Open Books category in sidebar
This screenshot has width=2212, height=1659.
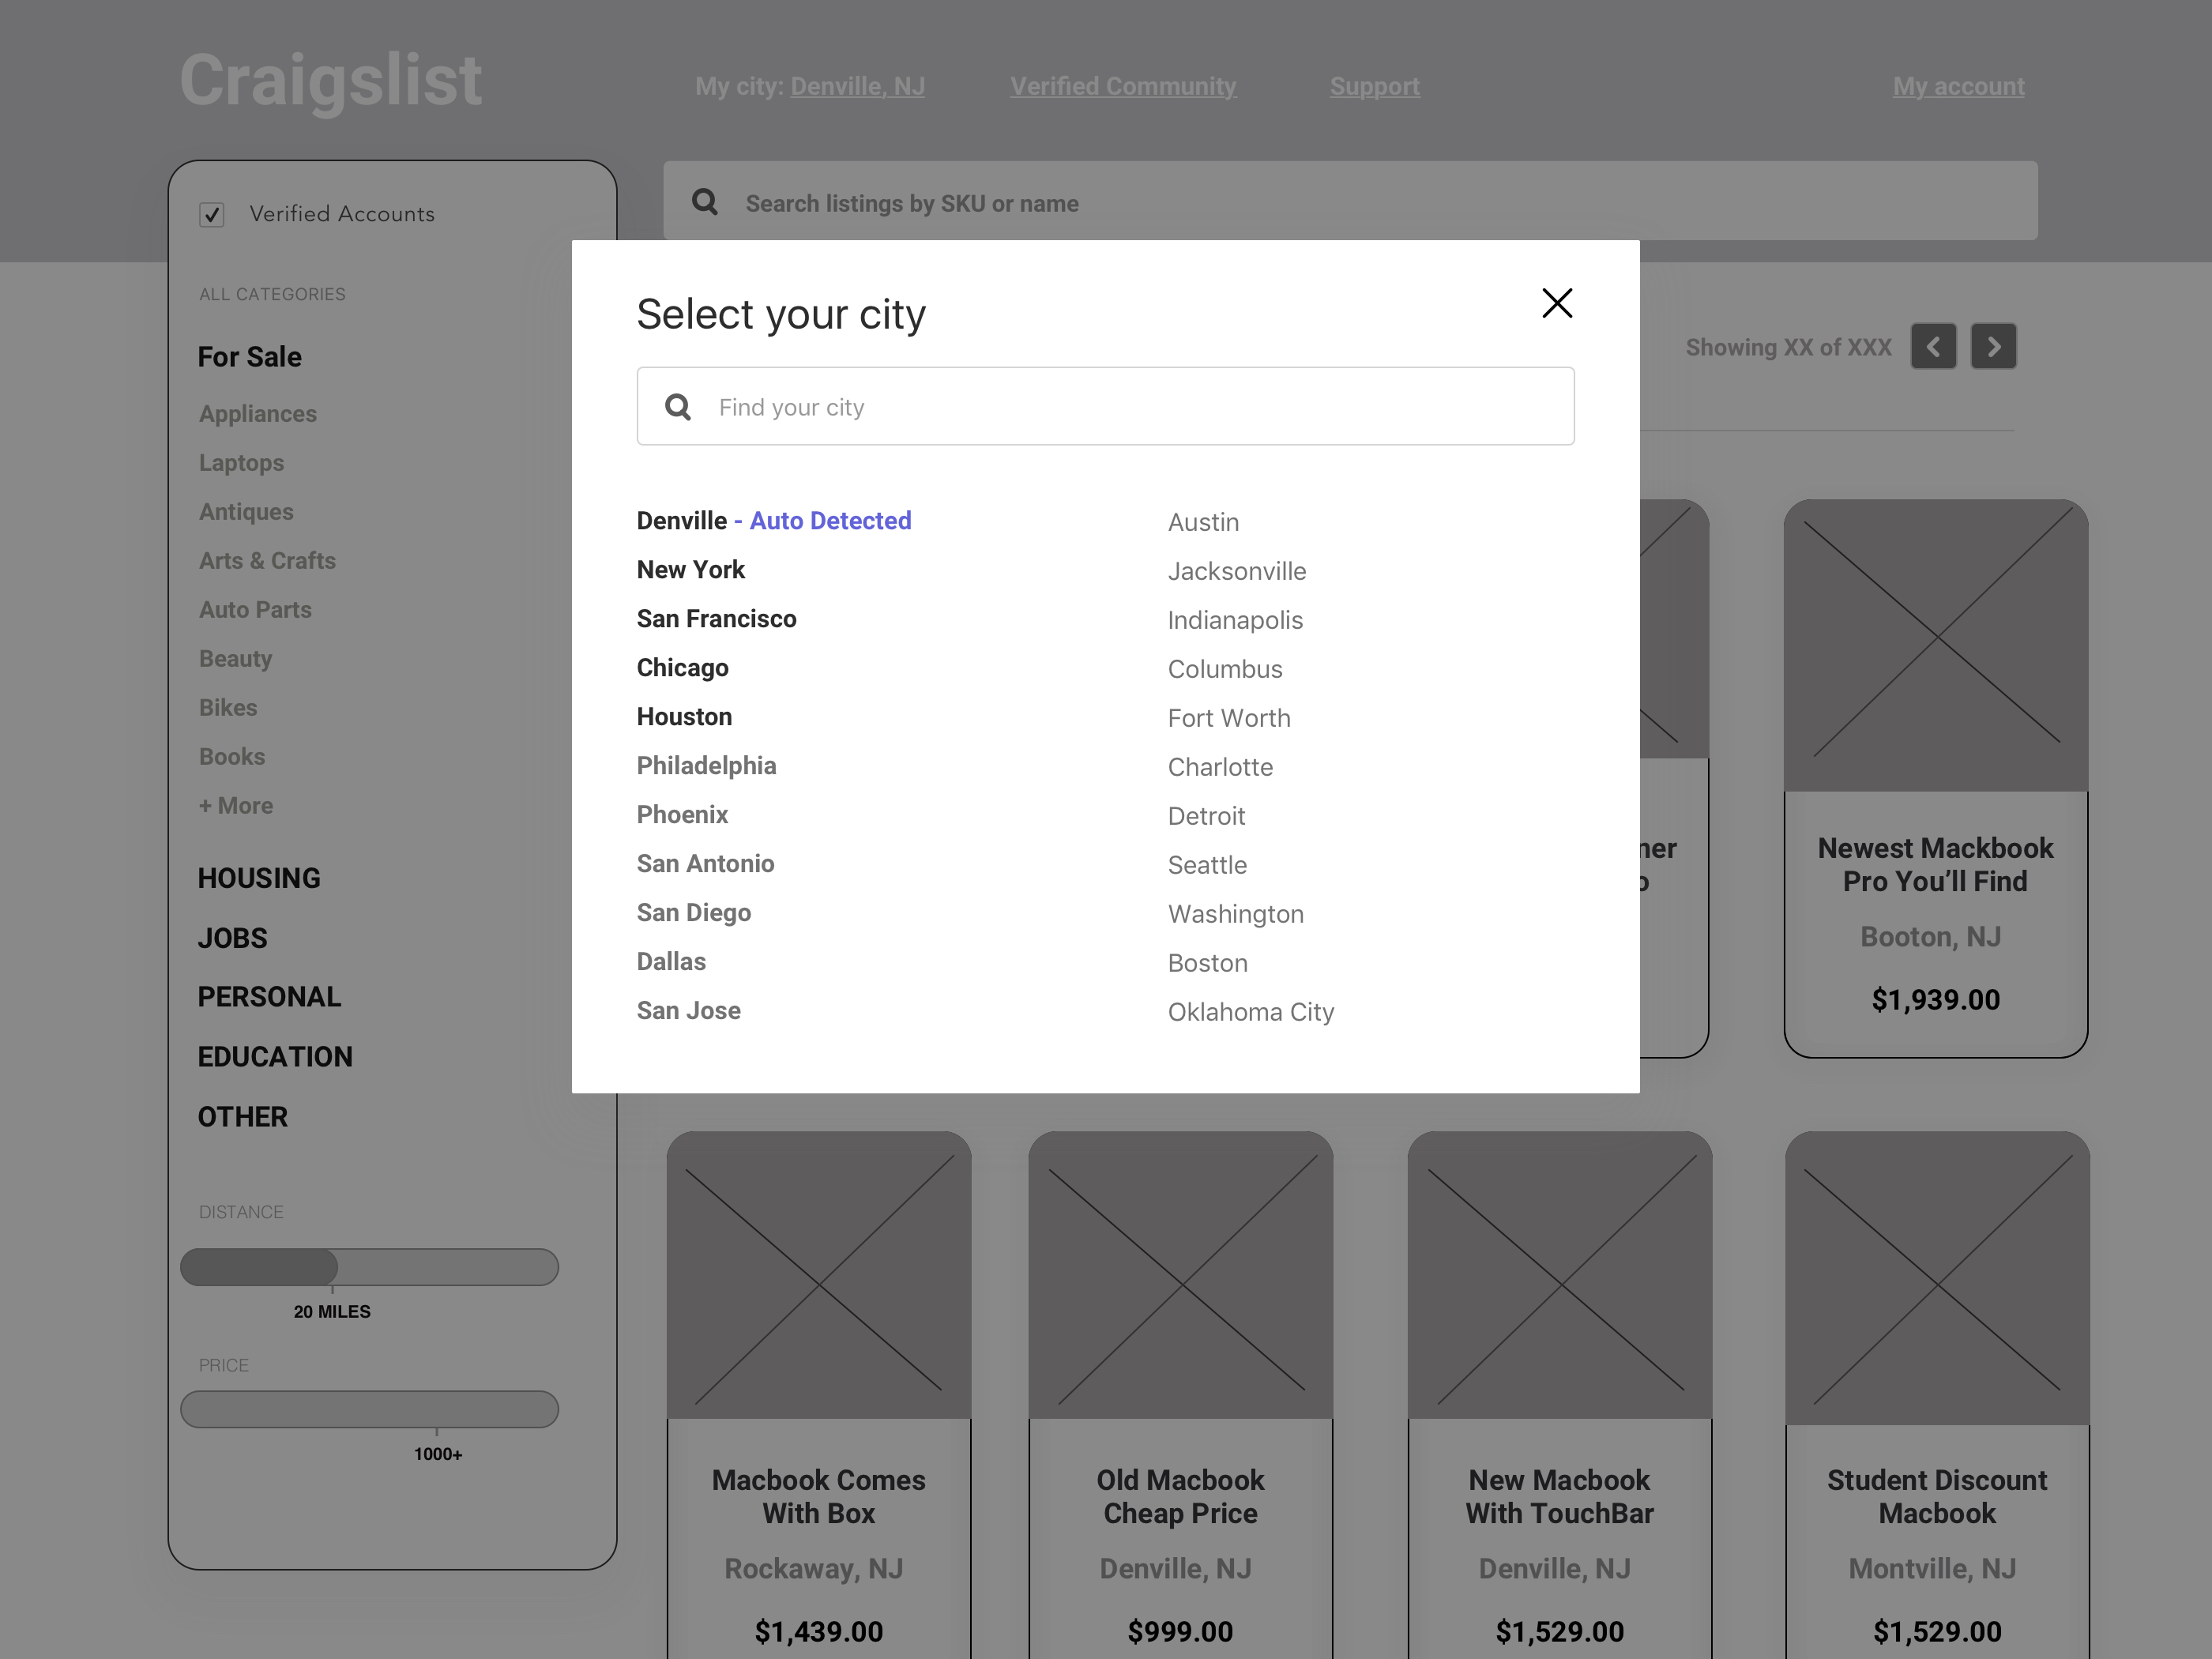232,757
